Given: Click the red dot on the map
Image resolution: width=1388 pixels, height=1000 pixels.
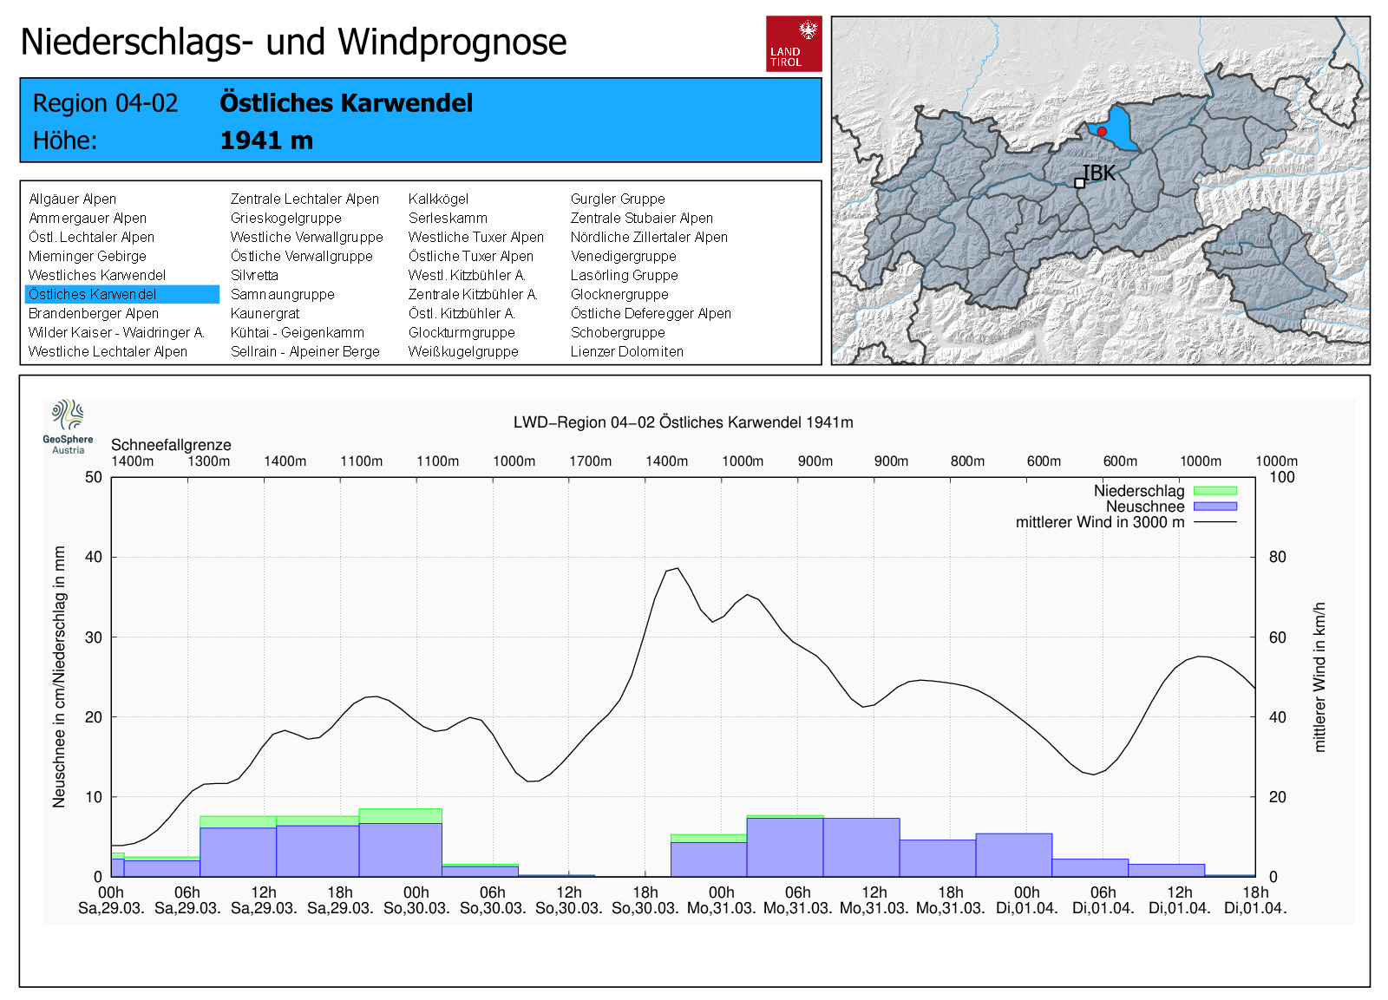Looking at the screenshot, I should tap(1102, 131).
